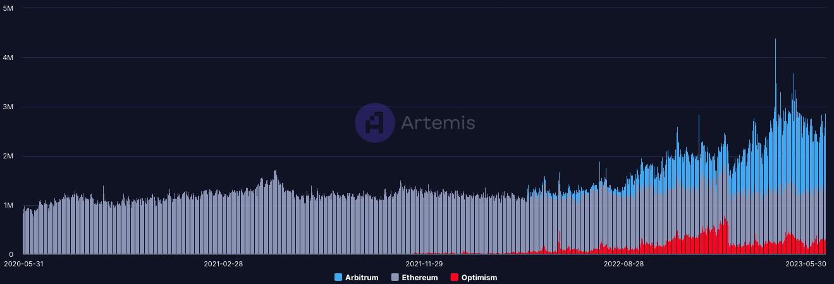
Task: Toggle the Arbitrum series via blue legend swatch
Action: (338, 278)
